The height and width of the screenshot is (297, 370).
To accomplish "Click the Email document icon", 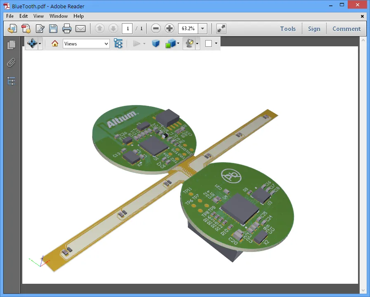I will 81,29.
